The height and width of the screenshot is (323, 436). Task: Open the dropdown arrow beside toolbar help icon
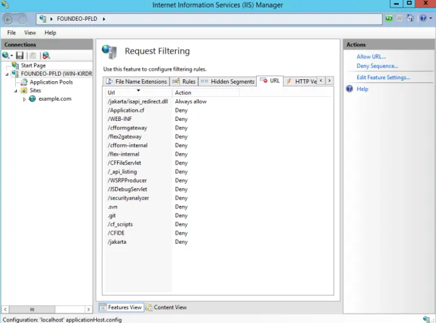[x=431, y=18]
